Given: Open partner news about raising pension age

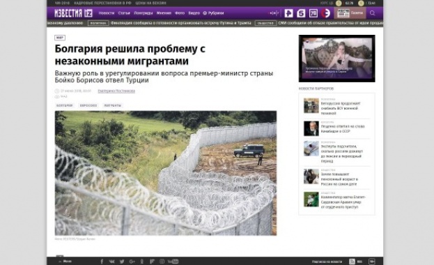Looking at the screenshot, I should (339, 179).
